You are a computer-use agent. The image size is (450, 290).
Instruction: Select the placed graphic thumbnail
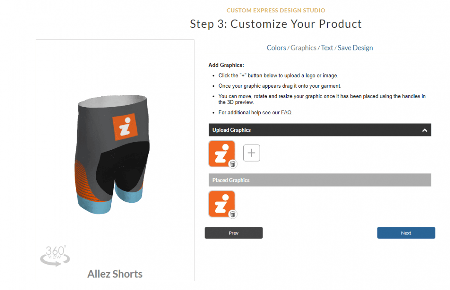(221, 203)
